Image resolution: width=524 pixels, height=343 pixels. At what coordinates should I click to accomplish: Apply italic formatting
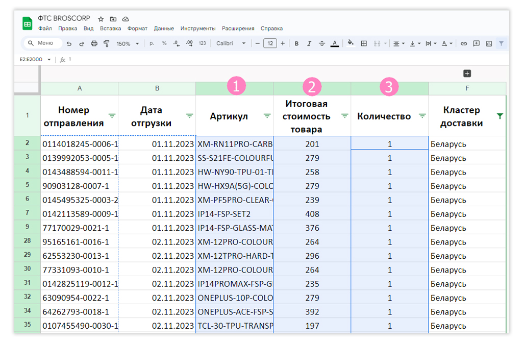click(309, 43)
